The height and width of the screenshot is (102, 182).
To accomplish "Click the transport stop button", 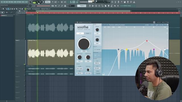I will (x=40, y=2).
